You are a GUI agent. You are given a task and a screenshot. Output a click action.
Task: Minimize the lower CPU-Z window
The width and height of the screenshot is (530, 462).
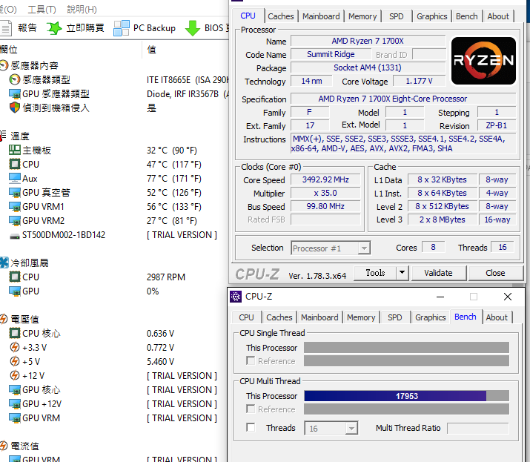(x=440, y=297)
